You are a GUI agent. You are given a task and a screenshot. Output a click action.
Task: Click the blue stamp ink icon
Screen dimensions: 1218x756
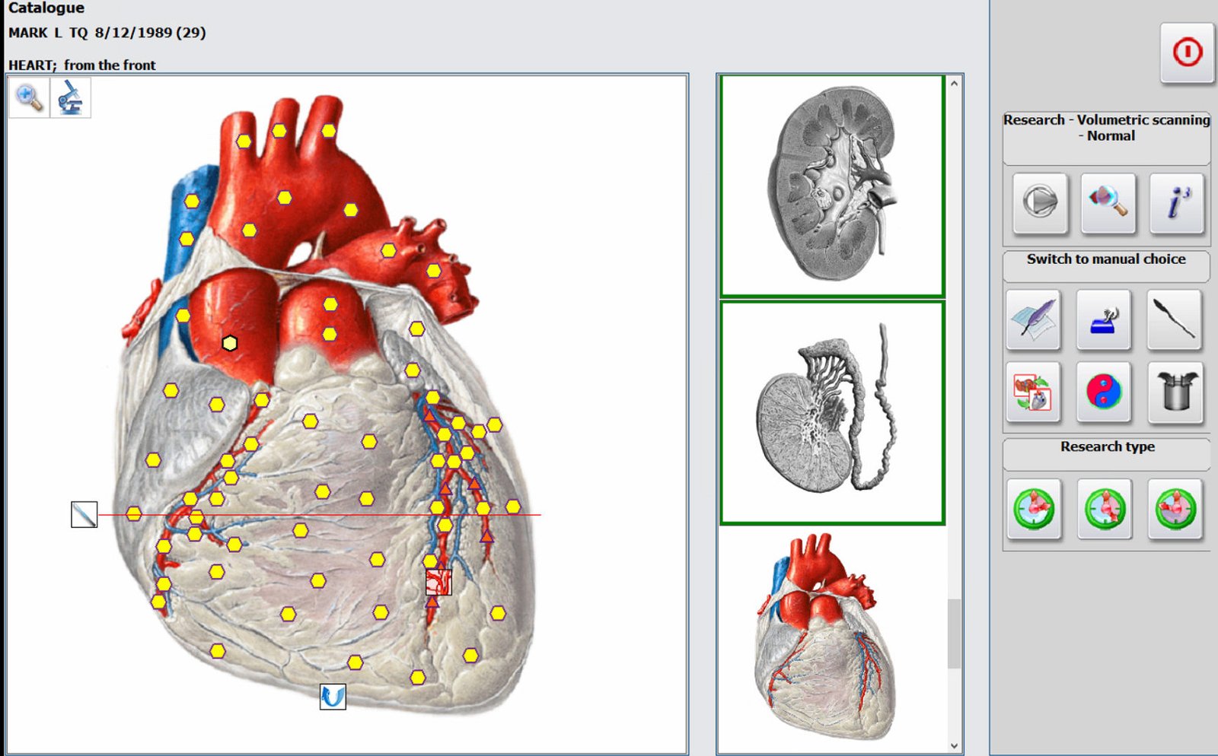pyautogui.click(x=1104, y=319)
